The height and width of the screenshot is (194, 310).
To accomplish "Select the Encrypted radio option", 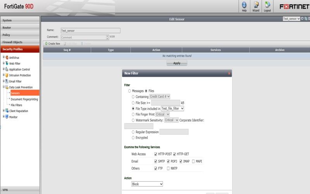I will [133, 138].
